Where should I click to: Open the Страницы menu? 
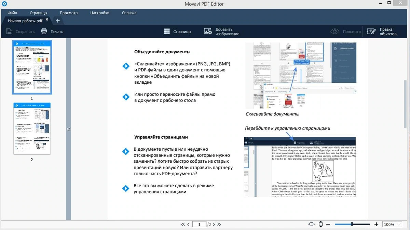(38, 13)
